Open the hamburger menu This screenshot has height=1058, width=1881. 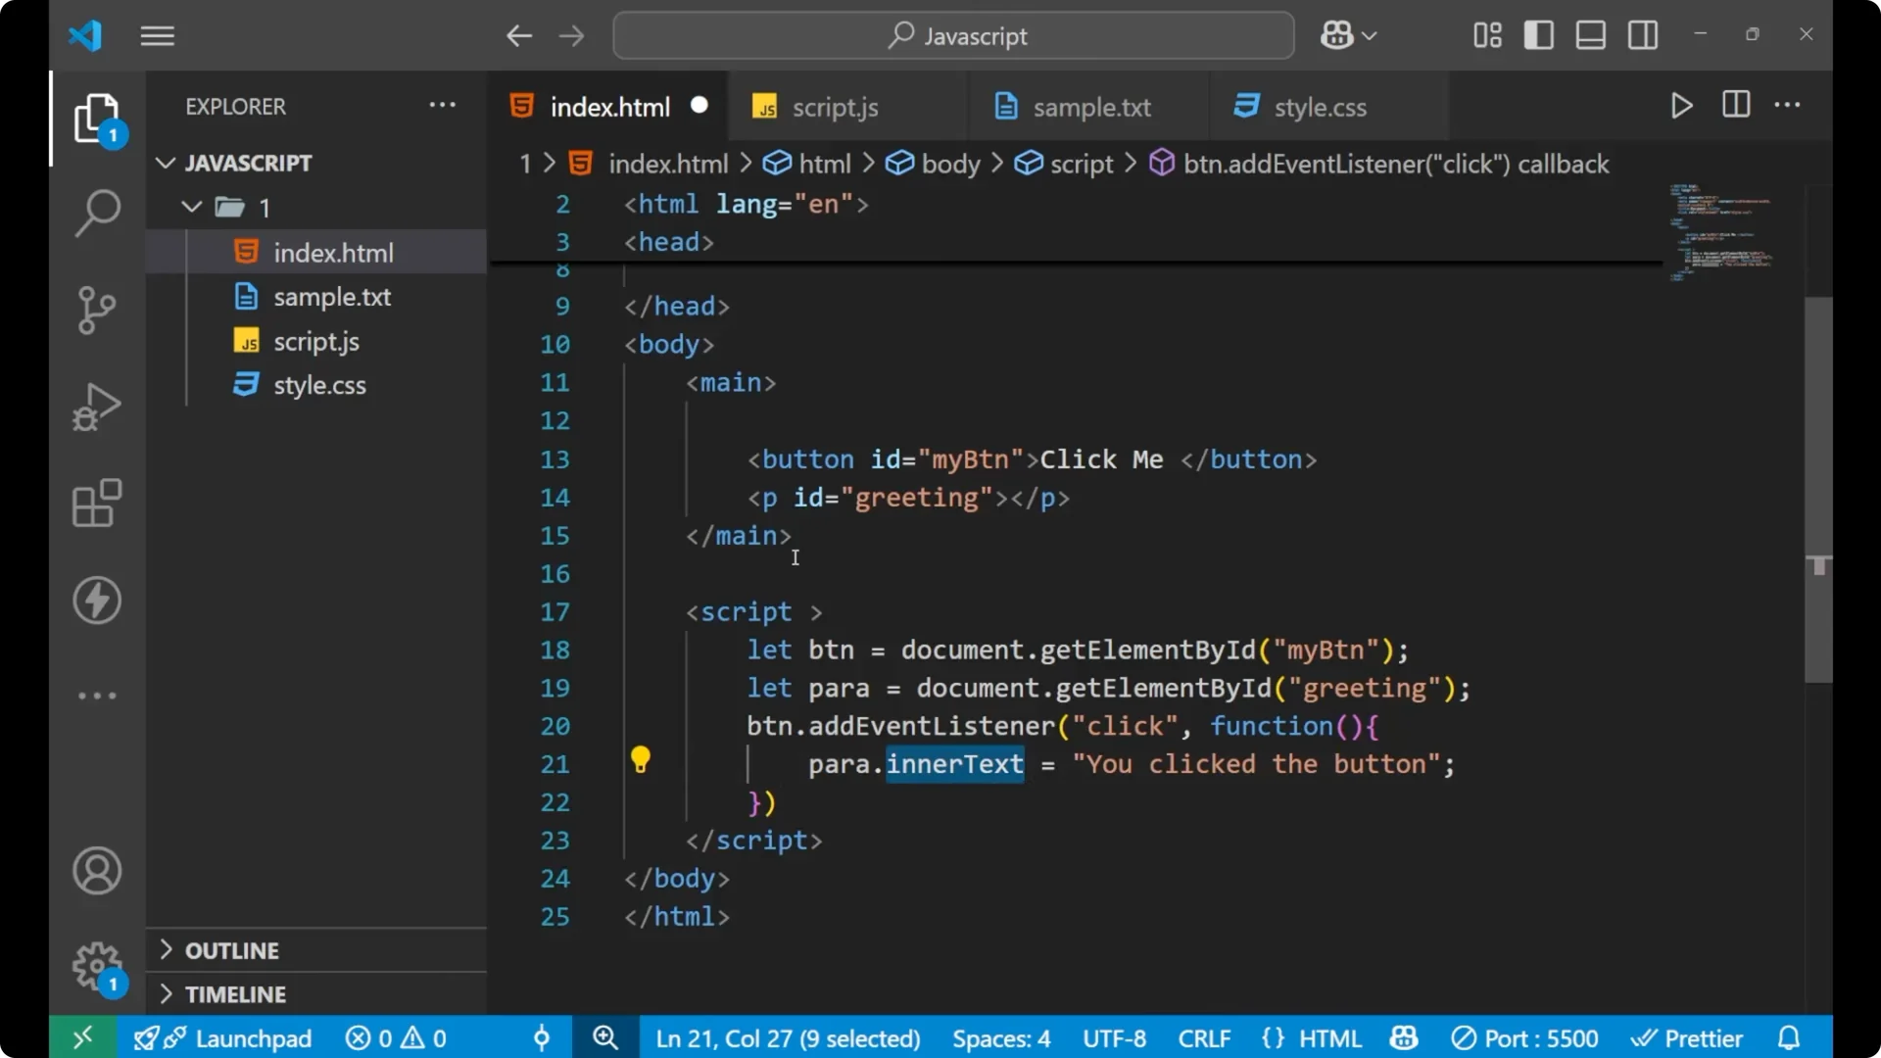[157, 35]
